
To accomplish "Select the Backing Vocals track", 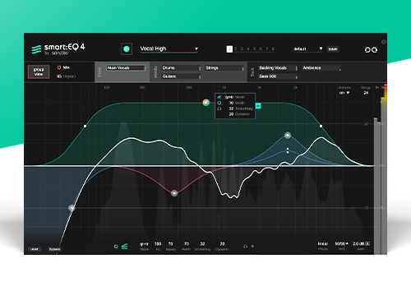I will pyautogui.click(x=278, y=68).
